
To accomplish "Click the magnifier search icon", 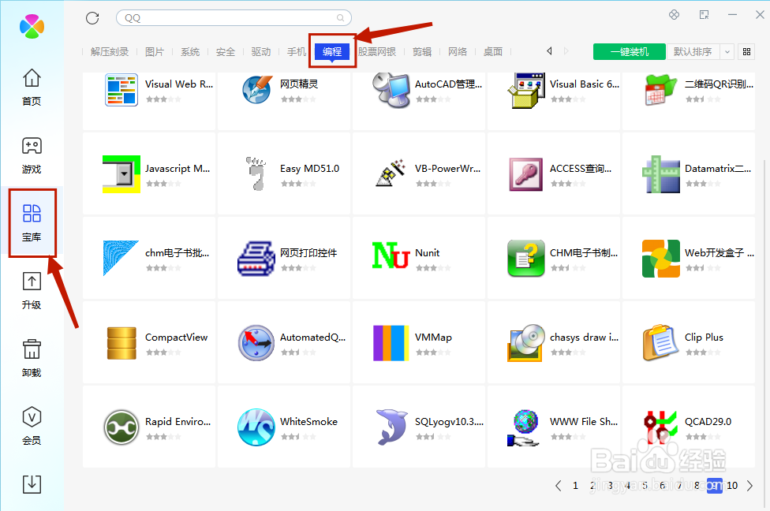I will (x=340, y=18).
